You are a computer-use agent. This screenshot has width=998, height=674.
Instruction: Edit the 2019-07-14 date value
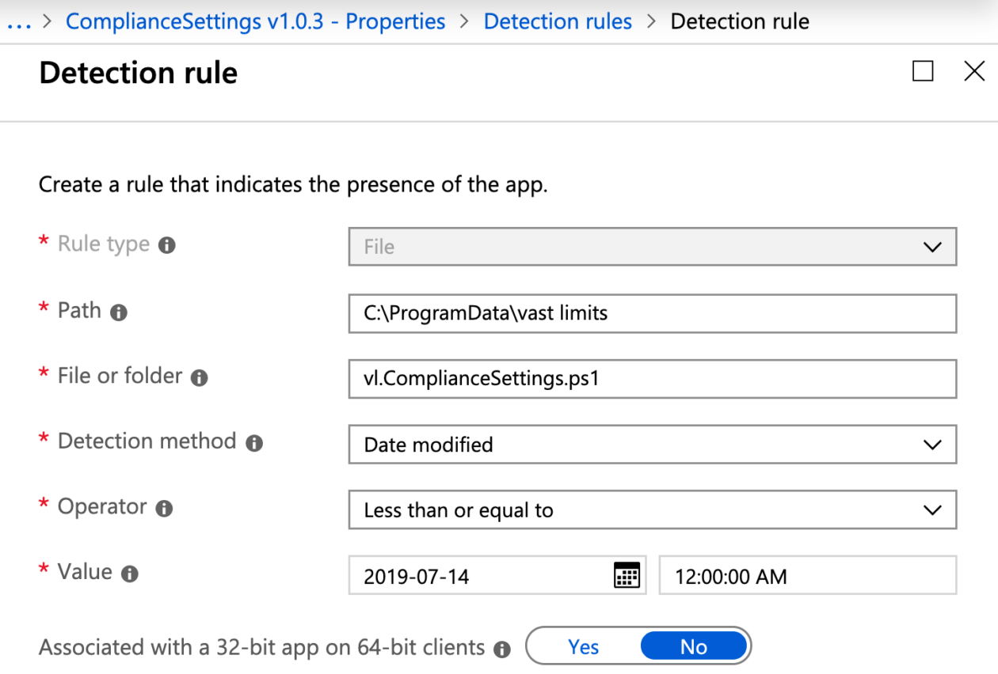(475, 575)
